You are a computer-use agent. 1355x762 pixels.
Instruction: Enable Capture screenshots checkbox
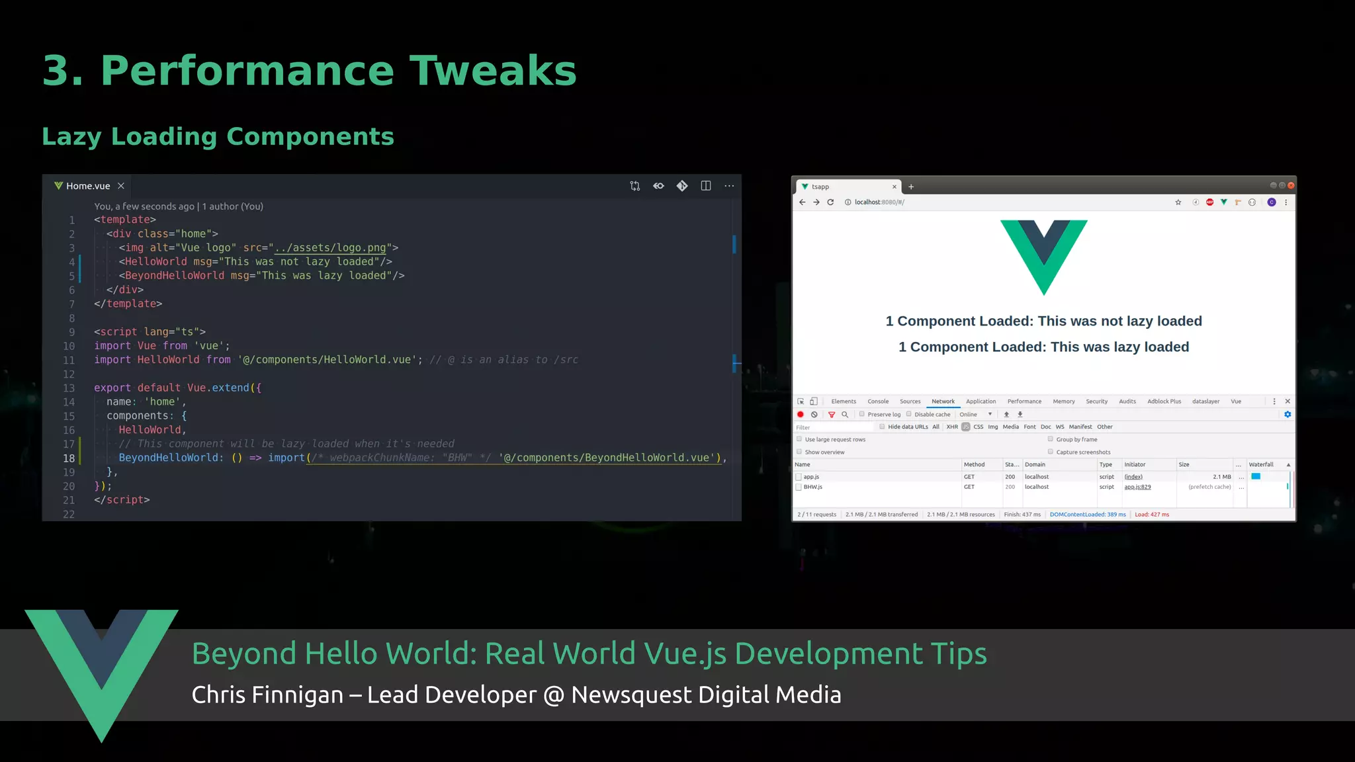click(x=1050, y=452)
